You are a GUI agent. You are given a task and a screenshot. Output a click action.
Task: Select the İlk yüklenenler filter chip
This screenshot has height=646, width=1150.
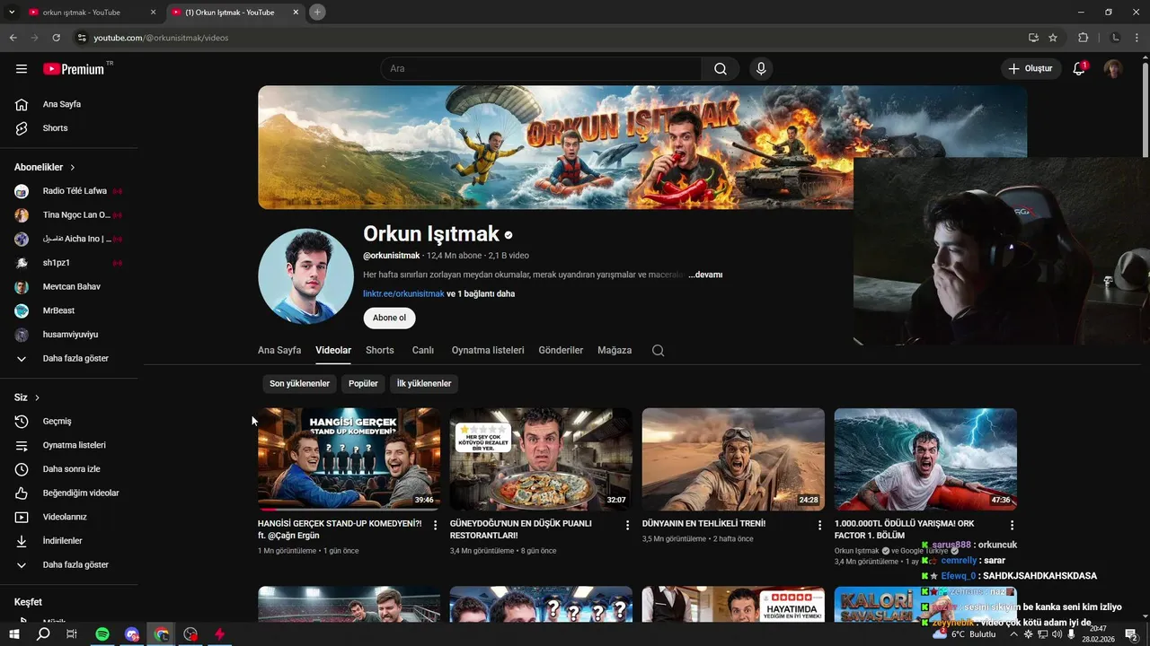tap(424, 384)
